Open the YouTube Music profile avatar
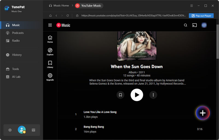The width and height of the screenshot is (219, 140). point(204,25)
